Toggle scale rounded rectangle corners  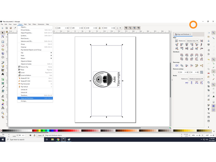click(x=130, y=28)
